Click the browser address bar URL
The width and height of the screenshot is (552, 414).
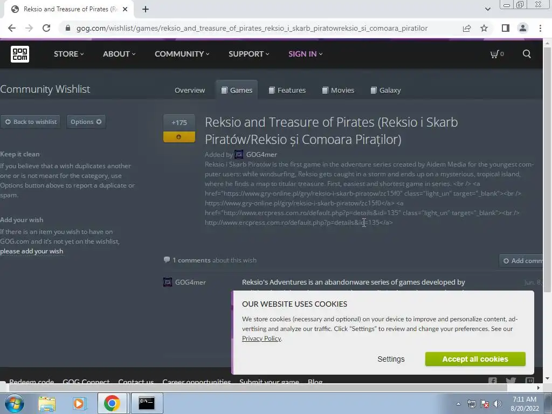point(252,28)
